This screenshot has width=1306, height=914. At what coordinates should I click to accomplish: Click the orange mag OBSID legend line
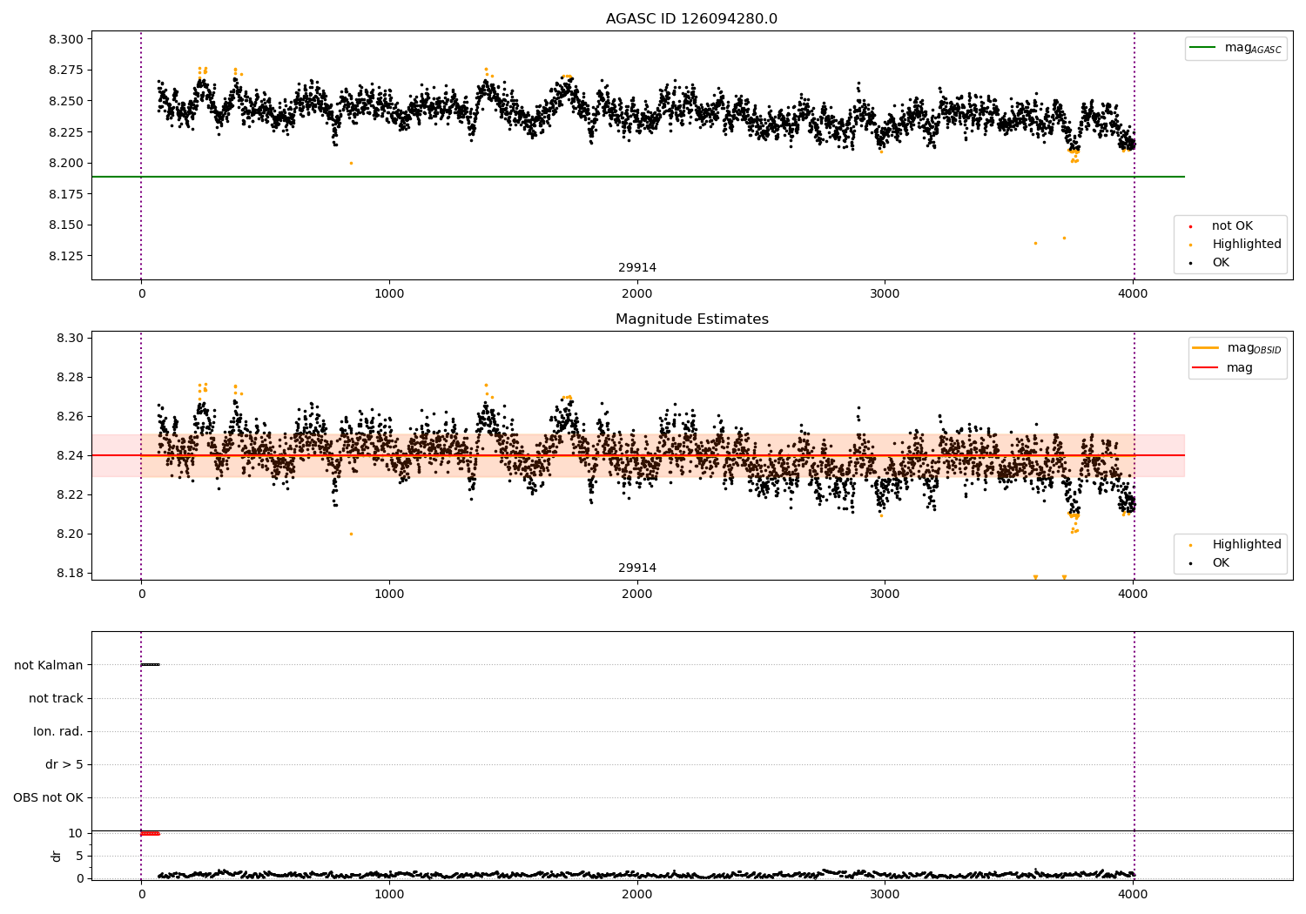(x=1207, y=348)
